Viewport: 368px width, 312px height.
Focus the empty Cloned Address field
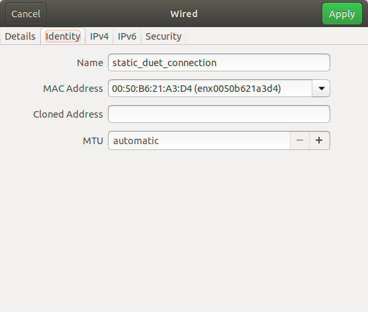[x=219, y=114]
